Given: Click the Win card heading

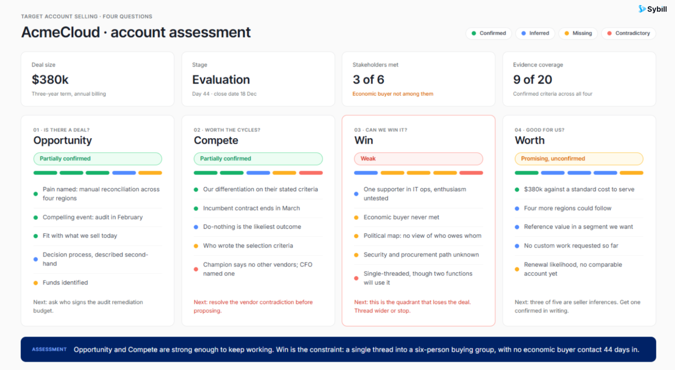Looking at the screenshot, I should tap(364, 140).
